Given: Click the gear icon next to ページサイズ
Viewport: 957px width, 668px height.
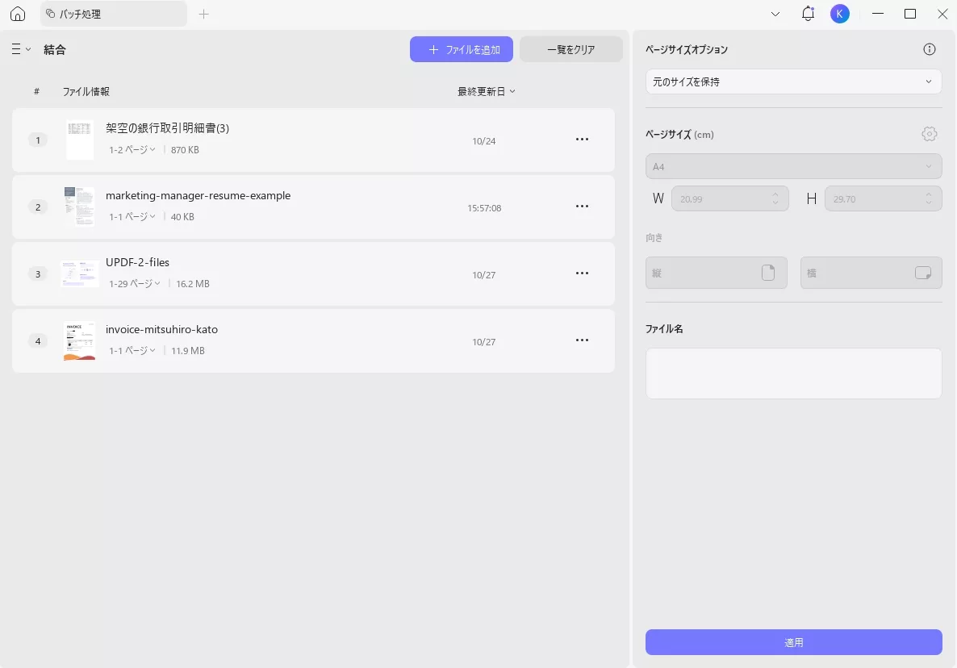Looking at the screenshot, I should pyautogui.click(x=929, y=134).
